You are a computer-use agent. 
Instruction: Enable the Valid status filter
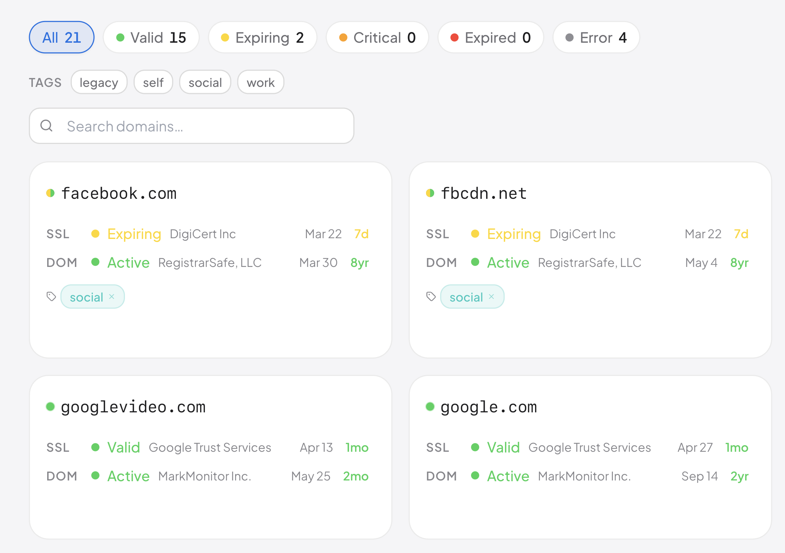151,37
